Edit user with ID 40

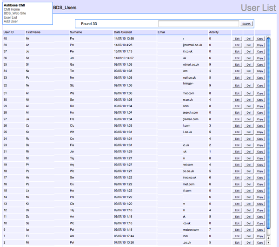pyautogui.click(x=237, y=39)
